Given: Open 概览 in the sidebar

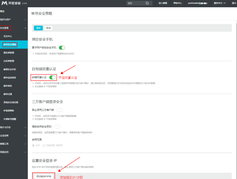Looking at the screenshot, I should (x=2, y=11).
